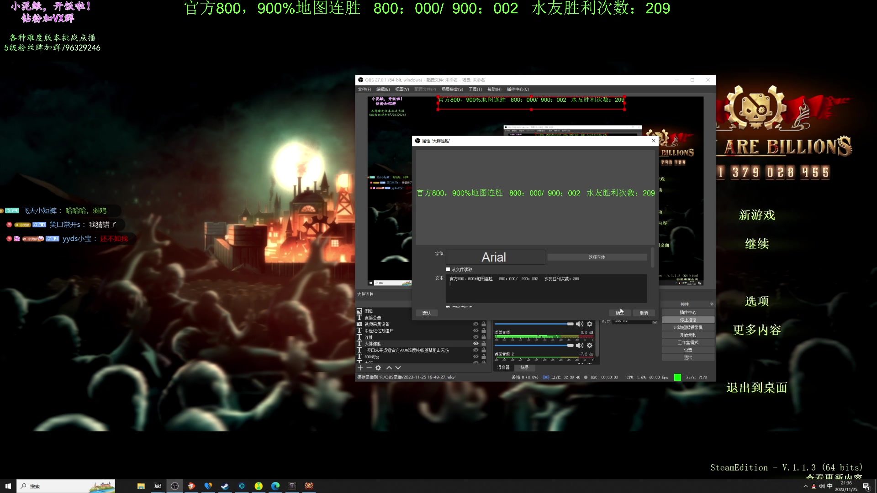Add a new source with the plus icon
Image resolution: width=877 pixels, height=493 pixels.
360,368
